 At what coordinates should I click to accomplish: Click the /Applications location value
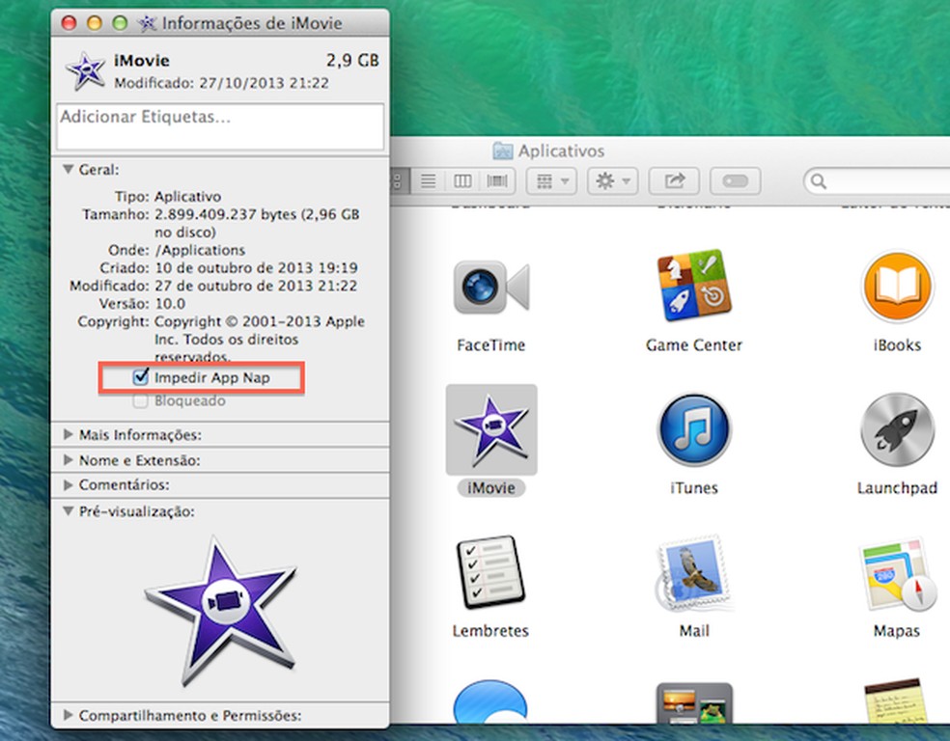200,250
